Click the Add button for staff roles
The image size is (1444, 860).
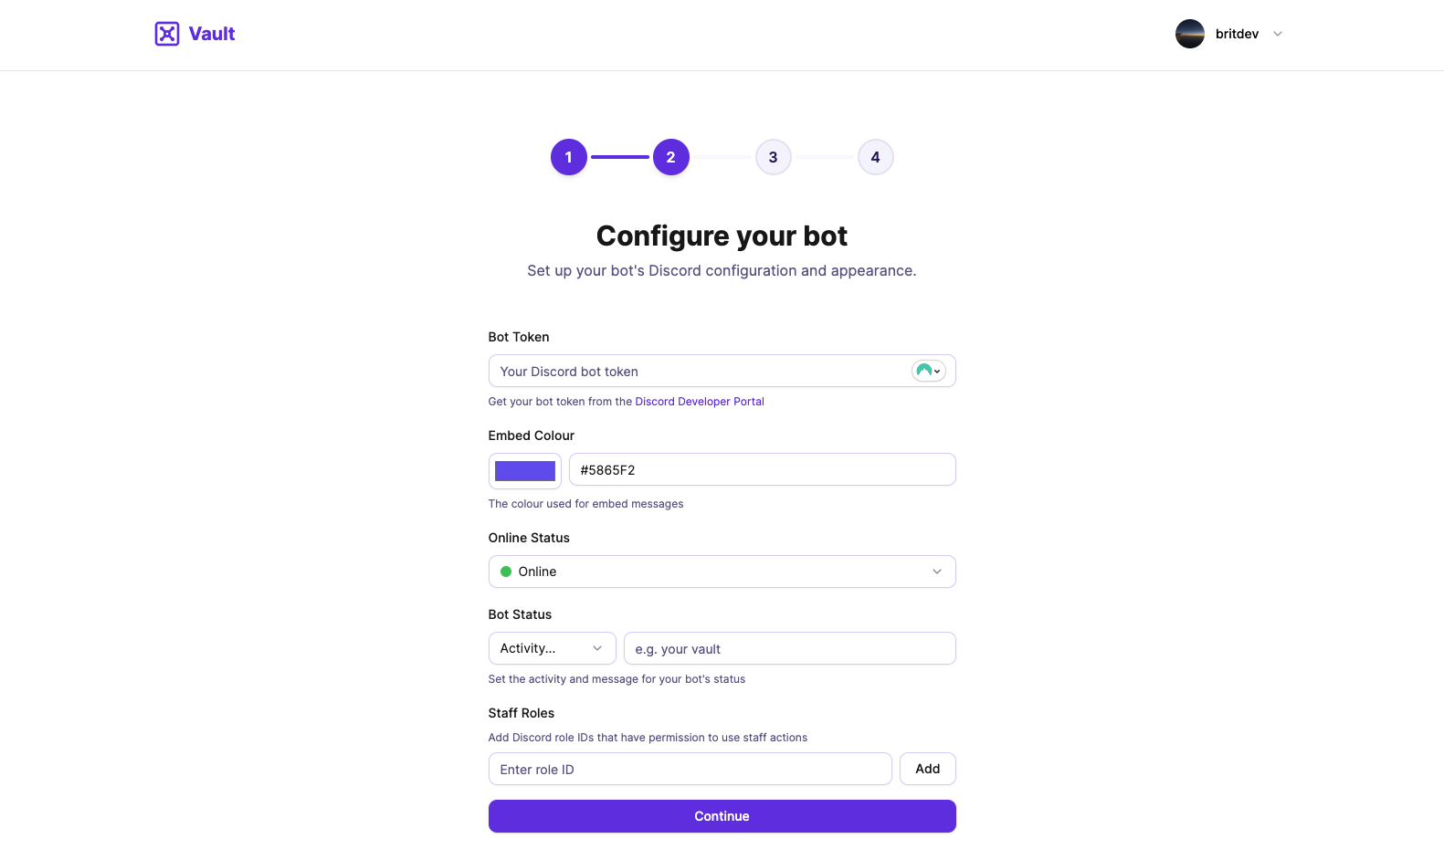point(927,768)
